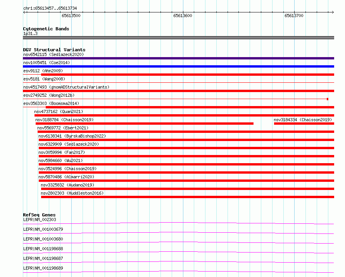This screenshot has width=345, height=277.
Task: Click the red nsv4517493 variant bar
Action: pyautogui.click(x=178, y=91)
